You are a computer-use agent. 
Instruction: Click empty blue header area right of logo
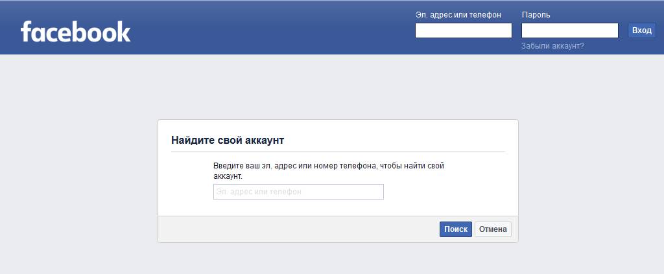[x=272, y=29]
